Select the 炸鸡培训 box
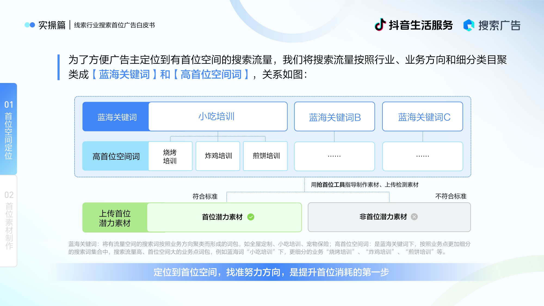544x306 pixels. [218, 156]
